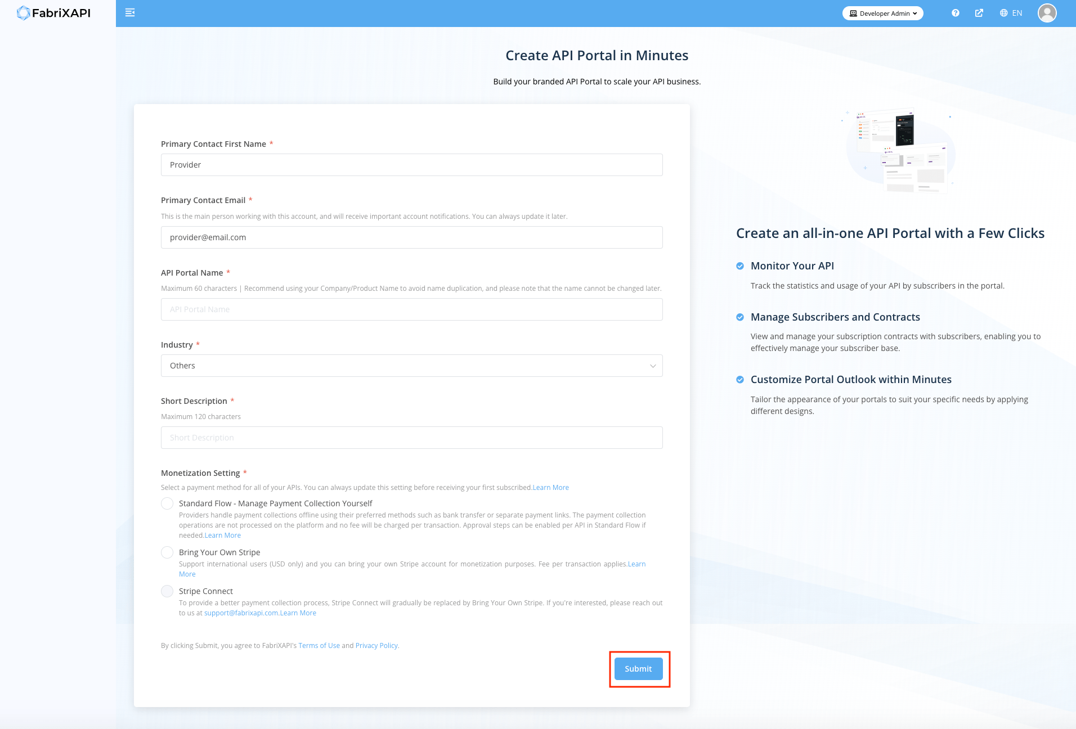Click the portal illustration image
The image size is (1076, 729).
(x=899, y=151)
